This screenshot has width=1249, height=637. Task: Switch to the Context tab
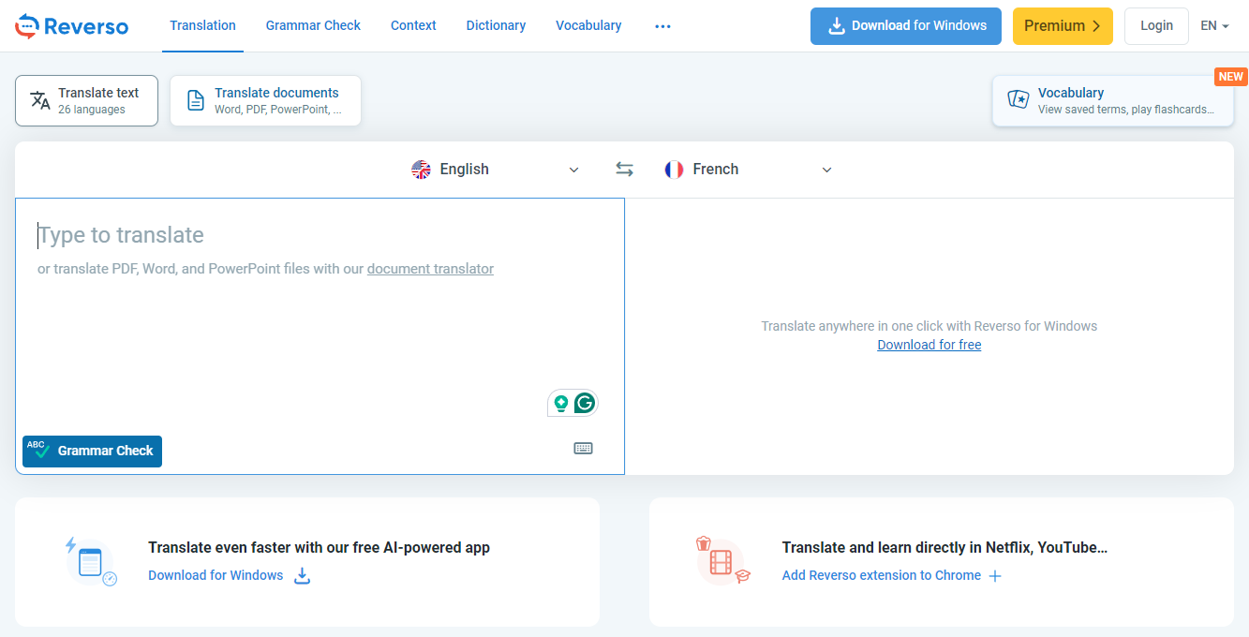coord(413,26)
